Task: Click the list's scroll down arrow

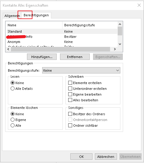Action: (120, 44)
